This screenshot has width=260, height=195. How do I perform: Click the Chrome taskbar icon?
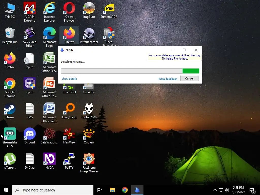[125, 190]
